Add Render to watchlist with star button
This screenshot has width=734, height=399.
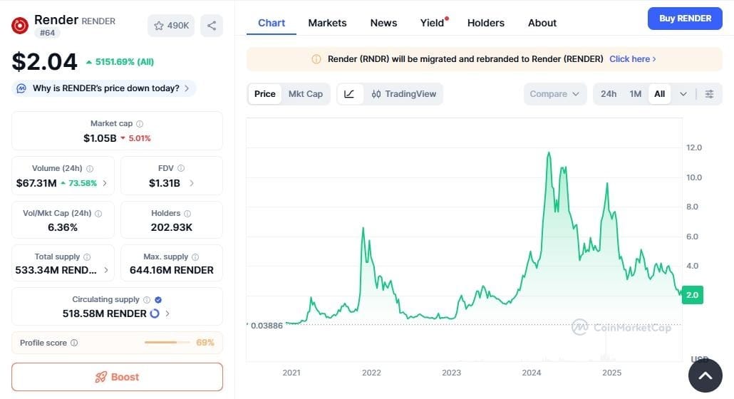coord(171,26)
